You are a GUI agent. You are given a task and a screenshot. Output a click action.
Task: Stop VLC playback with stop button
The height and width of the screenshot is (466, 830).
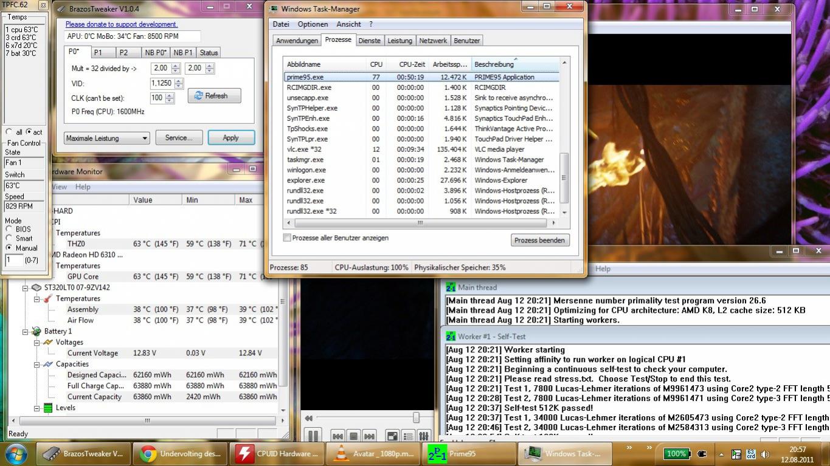[353, 436]
